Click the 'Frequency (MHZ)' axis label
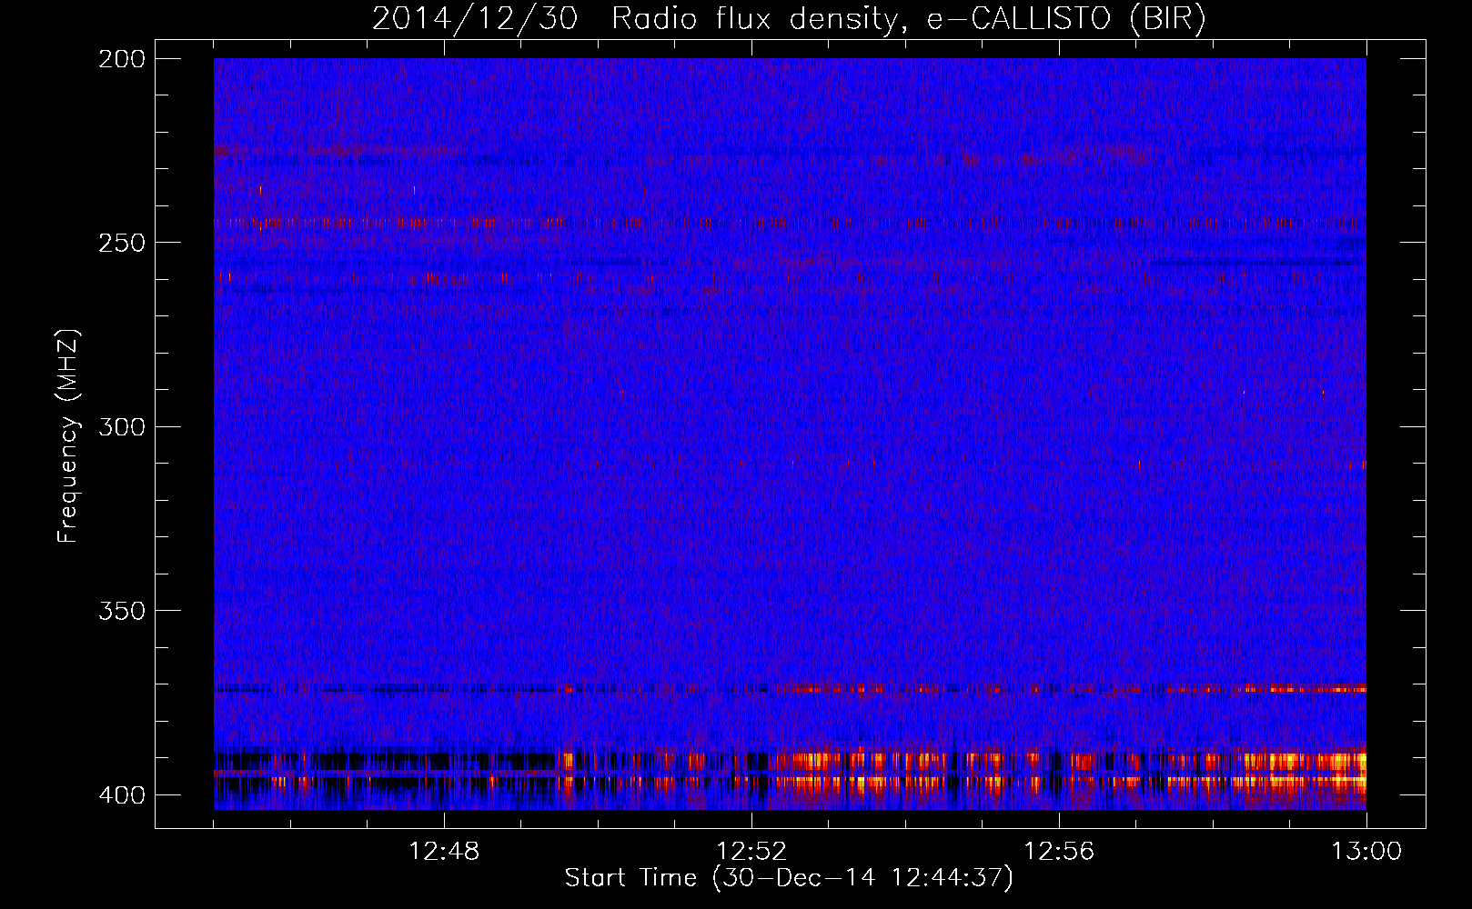1472x909 pixels. coord(68,436)
